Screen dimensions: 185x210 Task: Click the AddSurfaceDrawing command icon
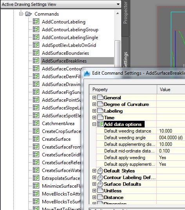[36, 84]
